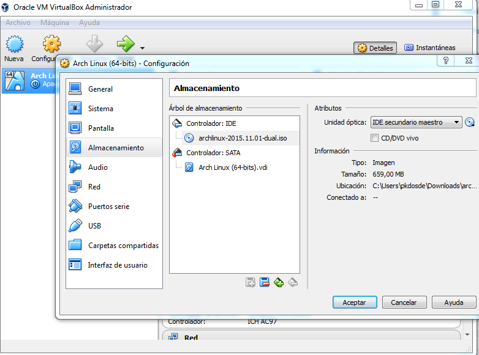Open the Máquina menu

pos(55,23)
